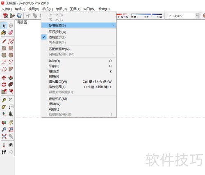Select the Look Around eye tool
The width and height of the screenshot is (205, 175).
click(11, 145)
